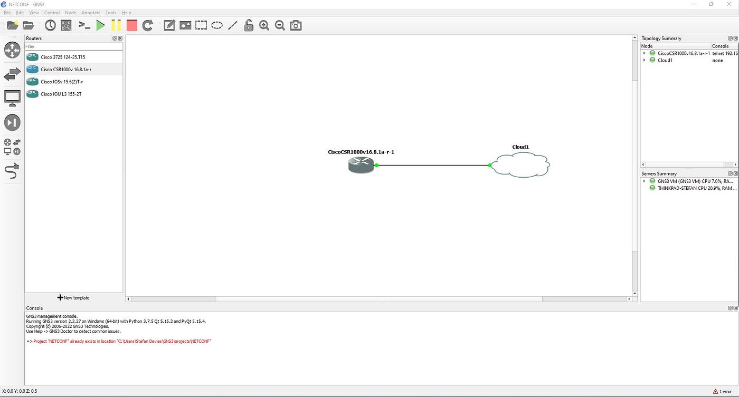Stop all nodes with red stop button

tap(132, 25)
